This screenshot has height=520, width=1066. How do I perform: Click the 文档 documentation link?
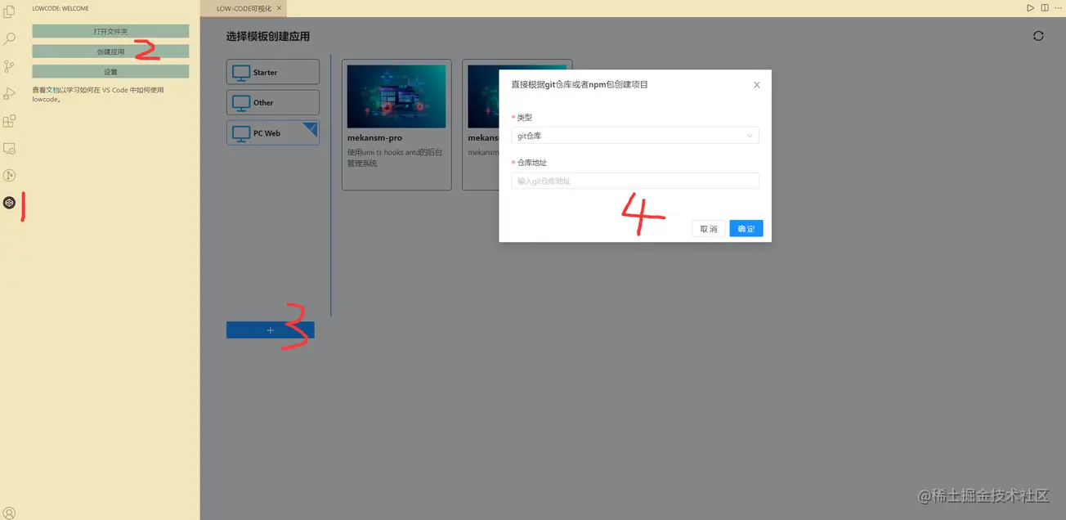[53, 90]
